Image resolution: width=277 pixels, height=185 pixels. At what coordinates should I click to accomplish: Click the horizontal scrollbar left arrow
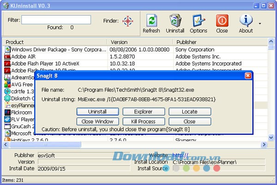(x=6, y=144)
